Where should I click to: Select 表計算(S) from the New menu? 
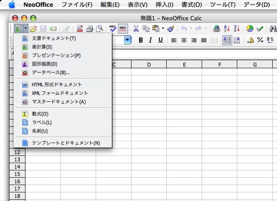[x=42, y=47]
